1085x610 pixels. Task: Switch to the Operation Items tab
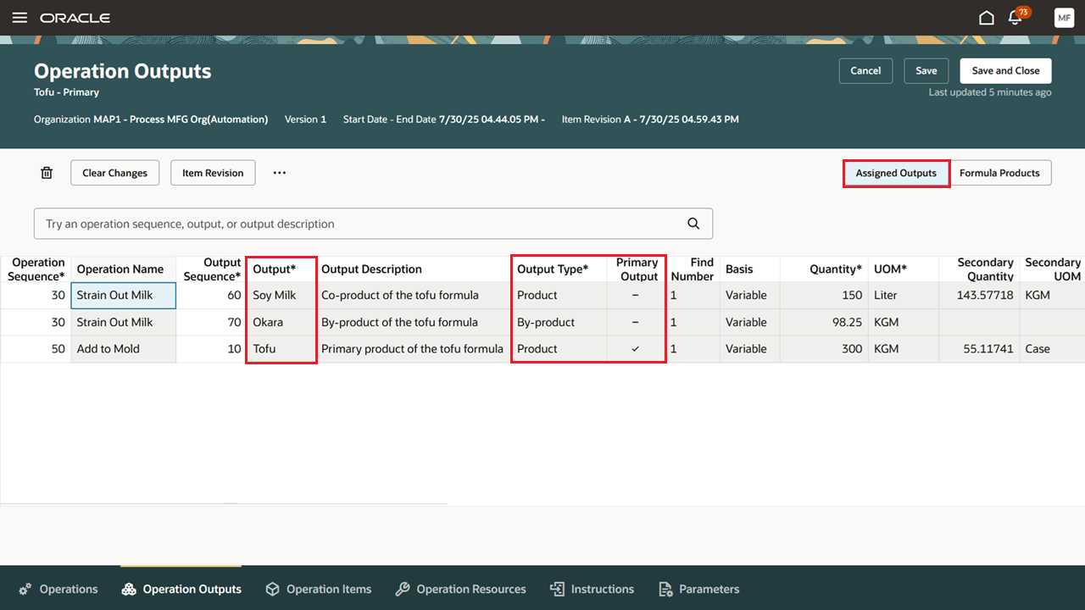tap(319, 589)
